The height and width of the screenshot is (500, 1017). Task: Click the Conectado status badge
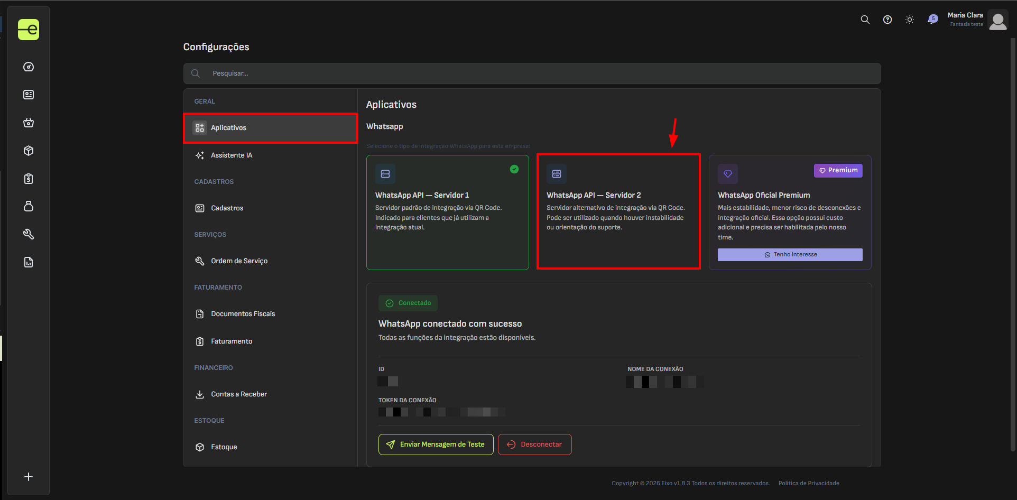408,303
